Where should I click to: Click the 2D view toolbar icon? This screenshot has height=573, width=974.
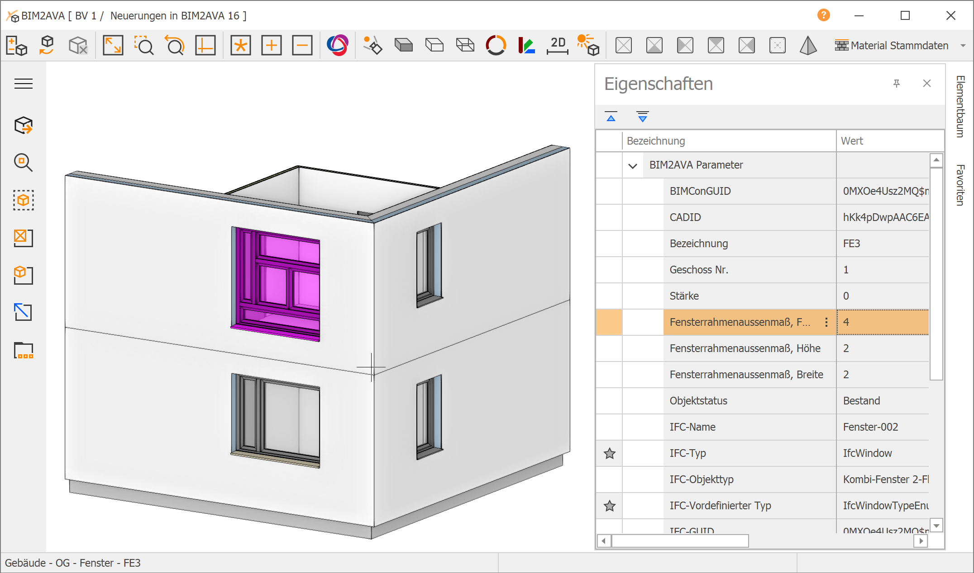(x=558, y=45)
